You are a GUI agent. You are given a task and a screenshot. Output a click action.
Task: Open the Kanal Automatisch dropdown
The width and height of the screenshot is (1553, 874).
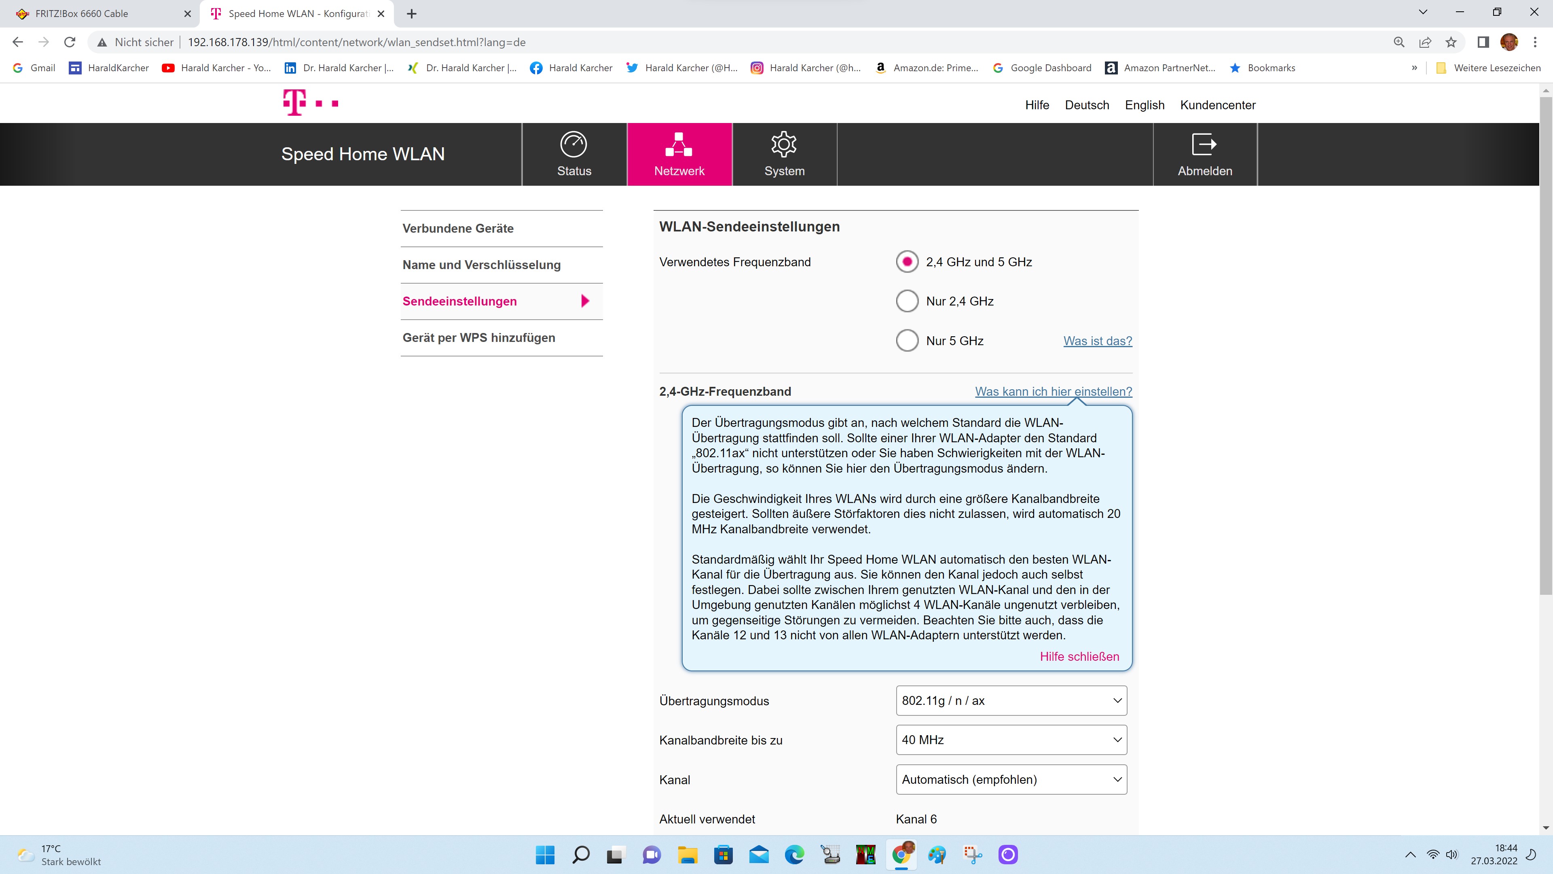(1011, 780)
